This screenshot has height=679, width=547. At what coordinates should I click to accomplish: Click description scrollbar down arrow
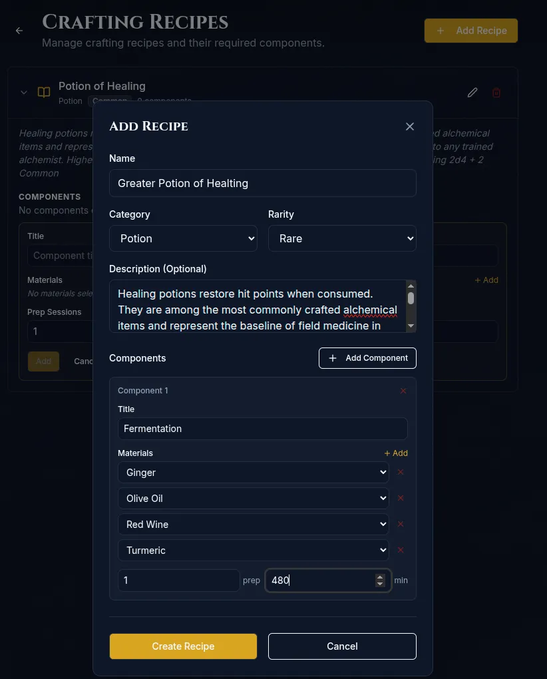coord(411,326)
